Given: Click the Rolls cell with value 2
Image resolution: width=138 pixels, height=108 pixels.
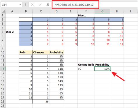Looking at the screenshot, I should (26, 56).
